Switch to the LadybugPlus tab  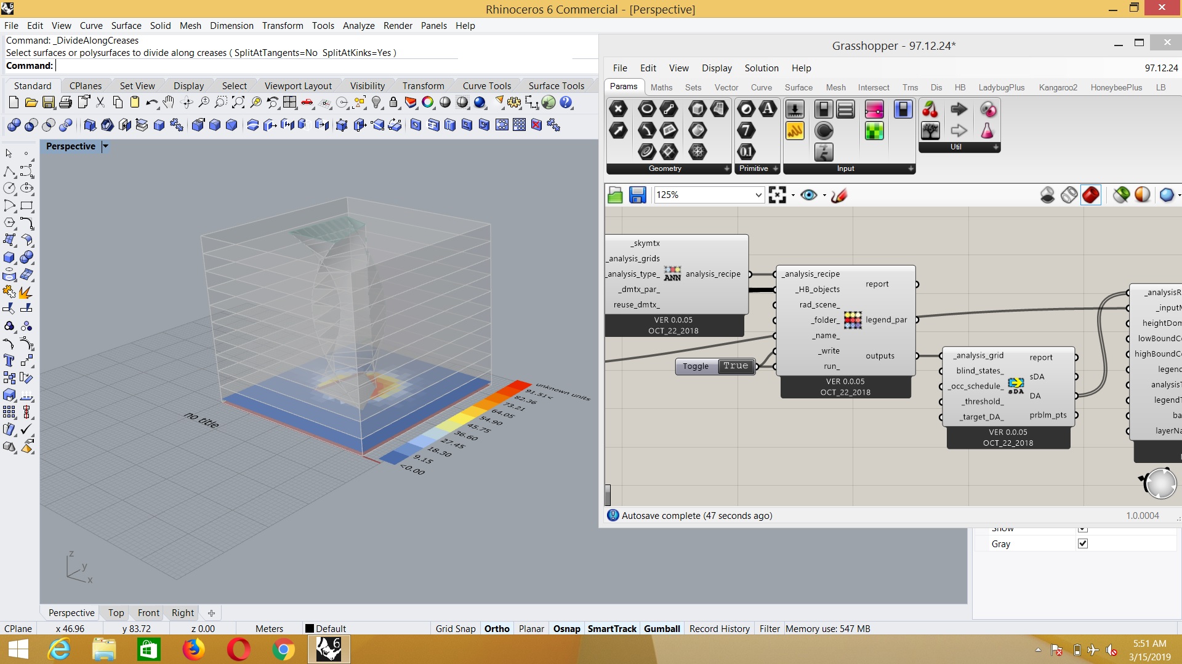(x=1002, y=87)
